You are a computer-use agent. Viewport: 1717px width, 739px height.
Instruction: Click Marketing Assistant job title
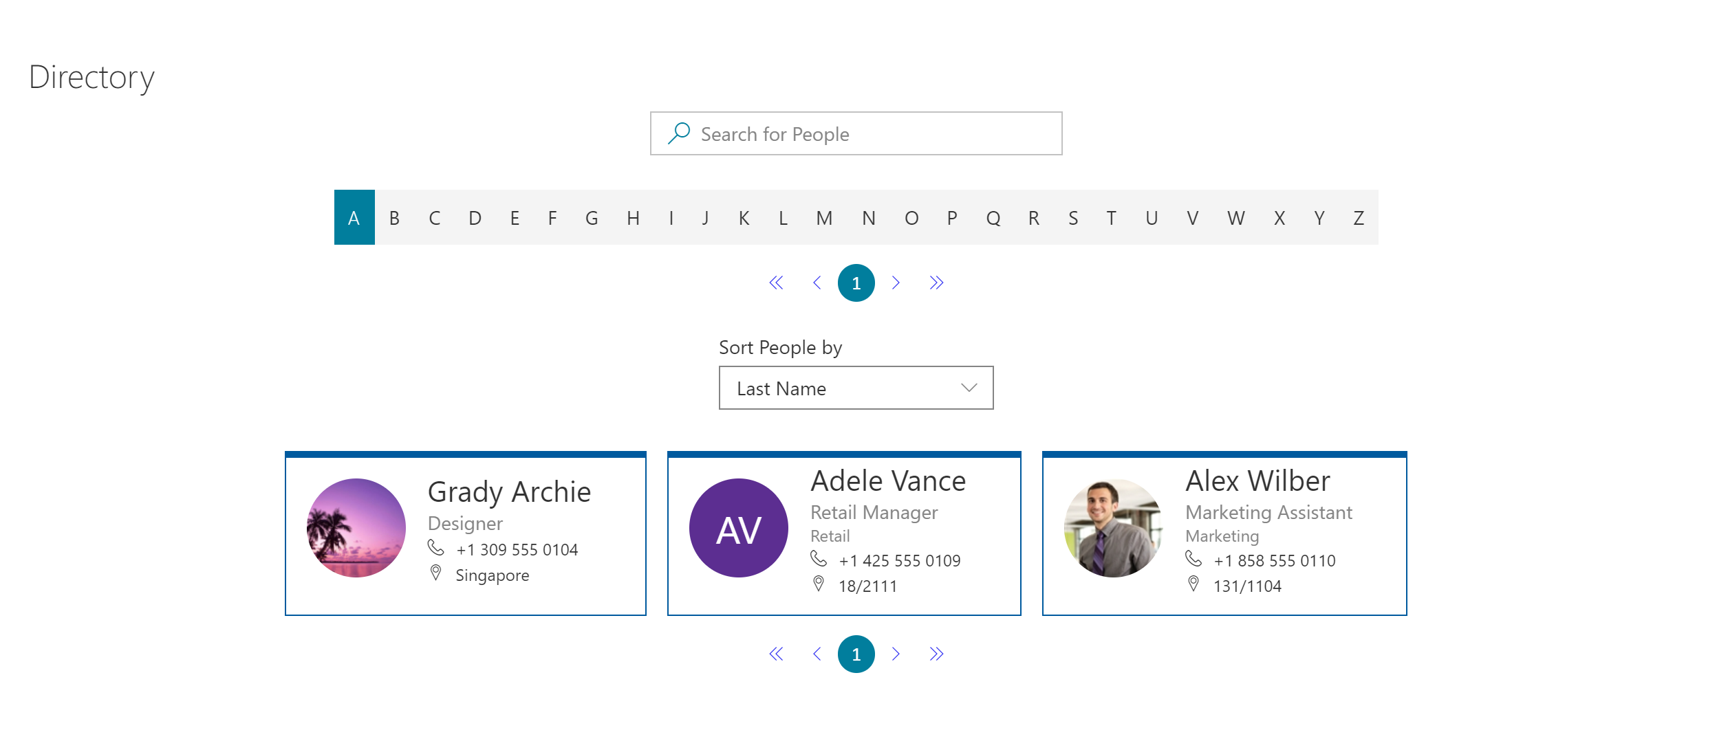(x=1268, y=513)
